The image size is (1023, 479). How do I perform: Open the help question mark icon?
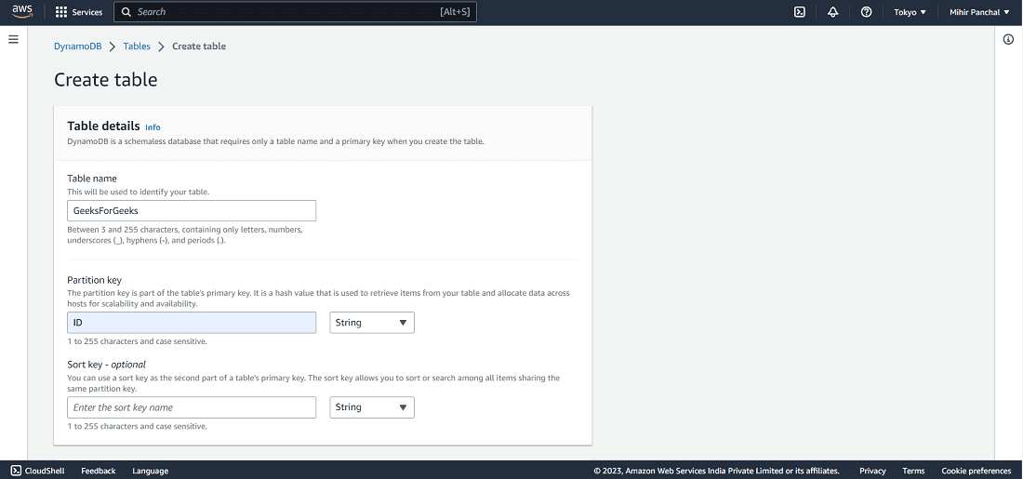pyautogui.click(x=867, y=12)
